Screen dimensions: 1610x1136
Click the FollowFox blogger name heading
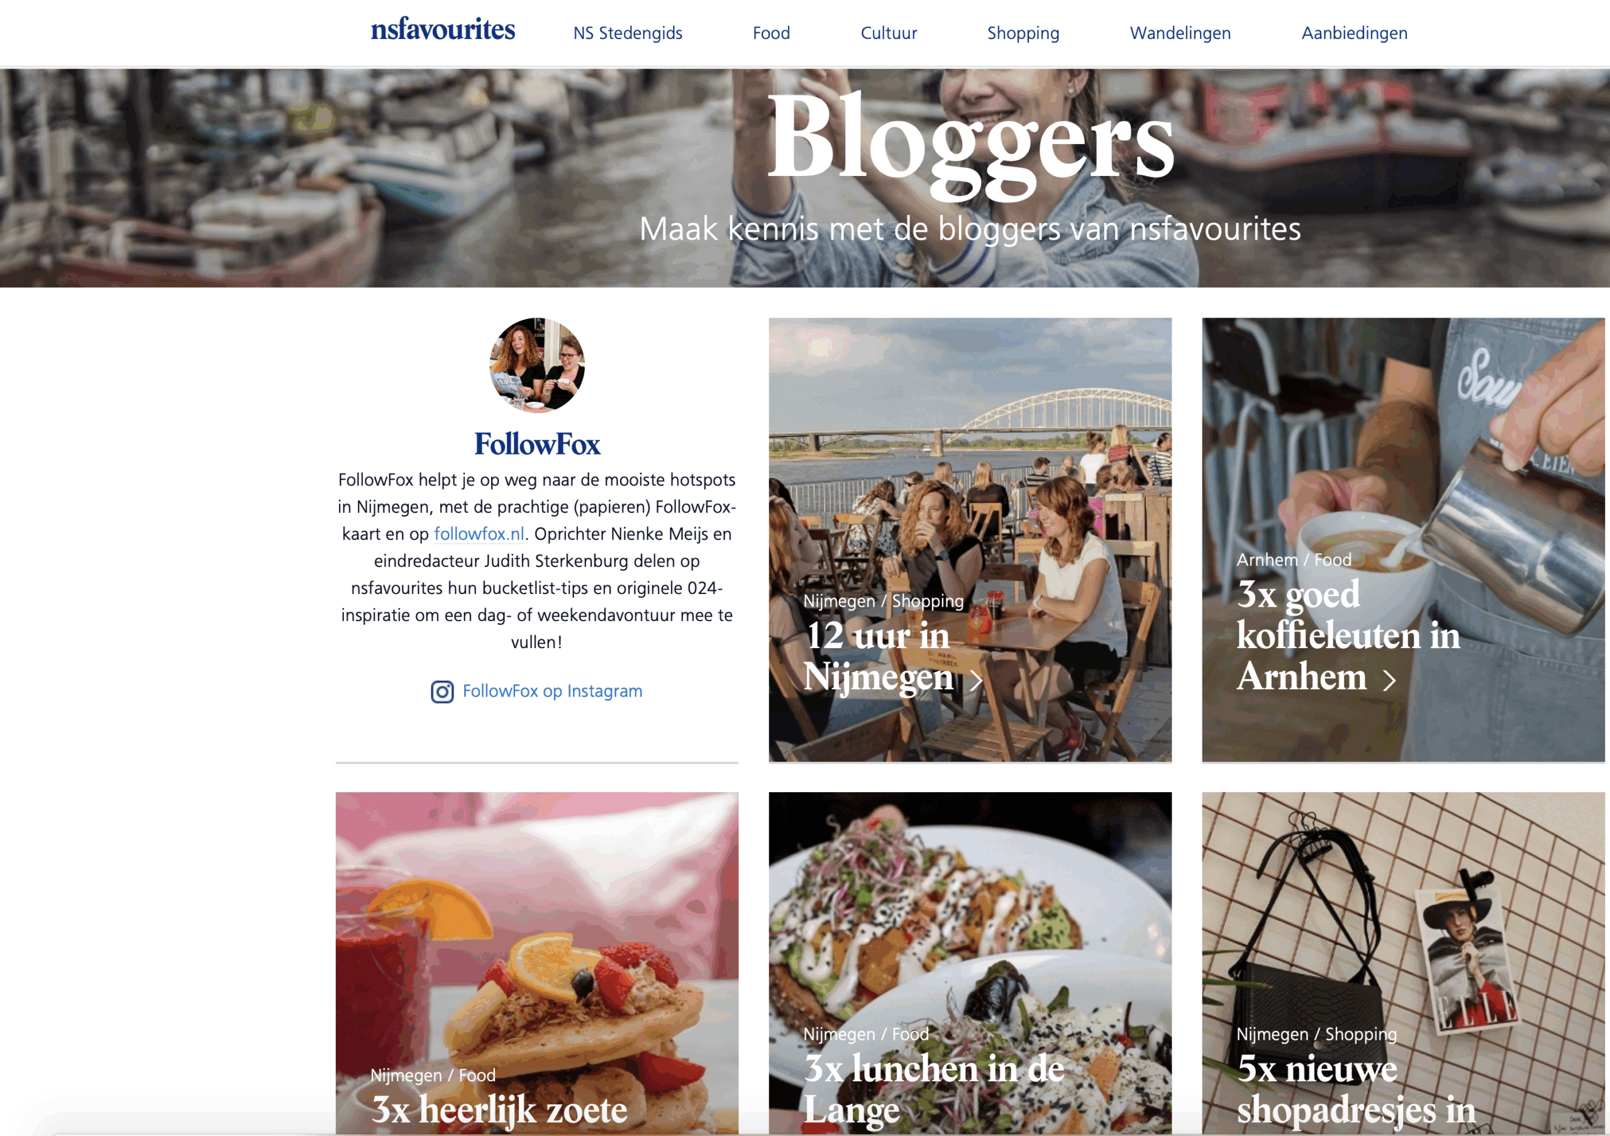537,444
